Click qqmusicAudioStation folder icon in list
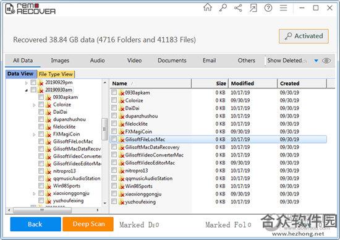Viewport: 340px width, 240px height. coord(121,178)
